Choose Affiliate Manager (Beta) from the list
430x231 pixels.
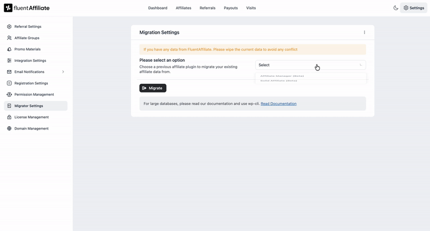click(x=282, y=76)
